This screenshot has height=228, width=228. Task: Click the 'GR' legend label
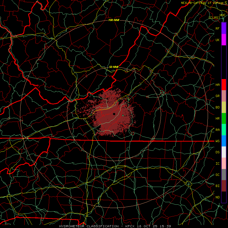pyautogui.click(x=218, y=96)
